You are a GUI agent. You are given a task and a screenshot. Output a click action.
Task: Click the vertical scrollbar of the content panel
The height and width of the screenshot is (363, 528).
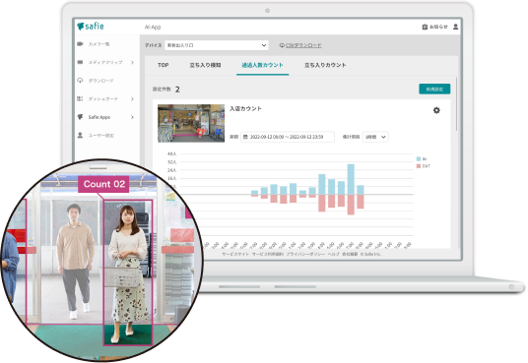[457, 104]
